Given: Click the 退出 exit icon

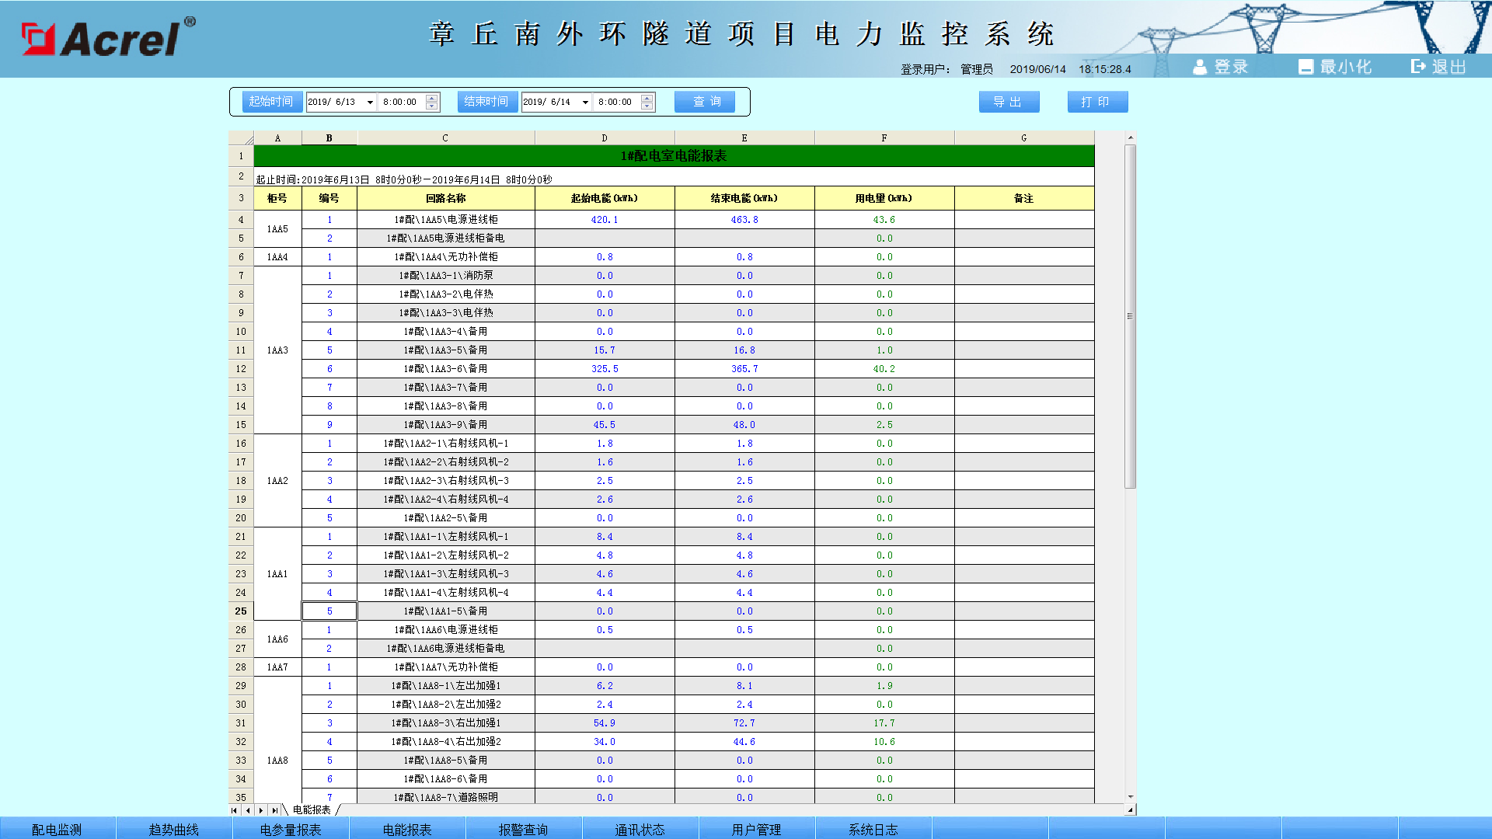Looking at the screenshot, I should point(1418,67).
